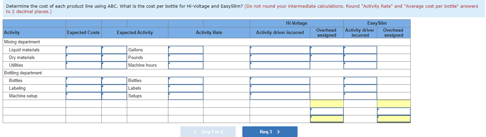Click the 'Expected Activity' column header
The height and width of the screenshot is (137, 486).
coord(135,32)
